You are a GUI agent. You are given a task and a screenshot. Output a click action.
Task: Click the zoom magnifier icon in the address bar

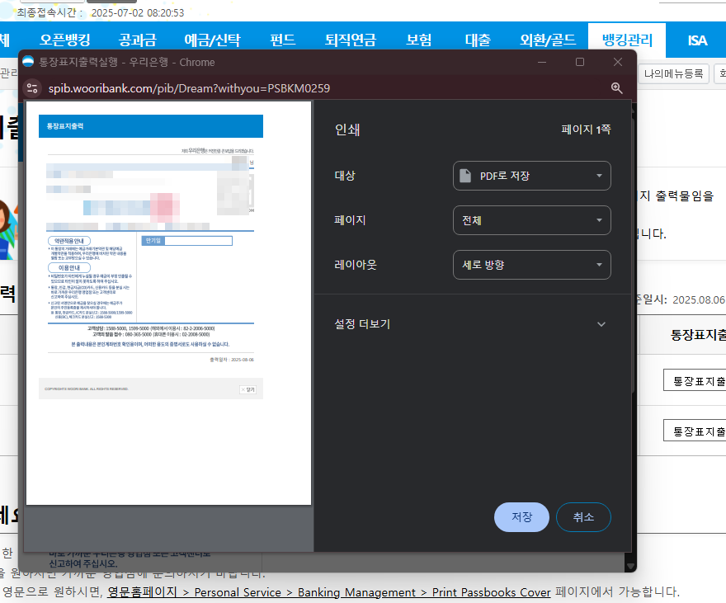click(616, 87)
